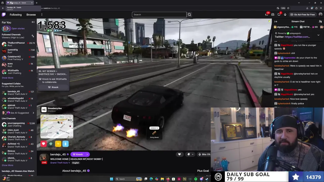Open the notification bell settings dropdown

(190, 154)
